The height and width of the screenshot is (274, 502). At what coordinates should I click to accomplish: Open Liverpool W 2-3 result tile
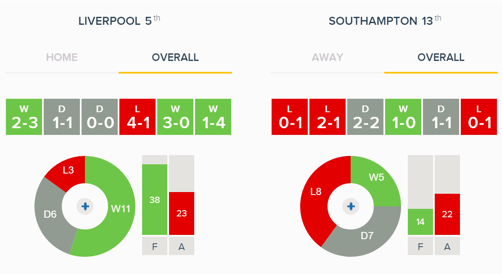tap(24, 117)
